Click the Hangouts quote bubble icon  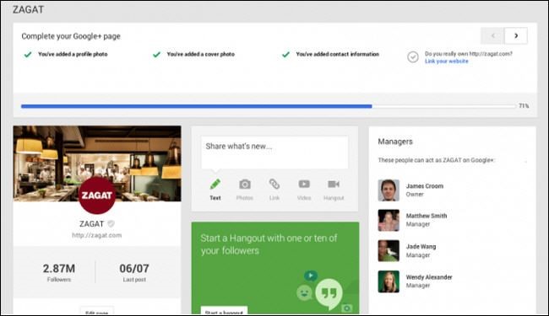[x=329, y=293]
